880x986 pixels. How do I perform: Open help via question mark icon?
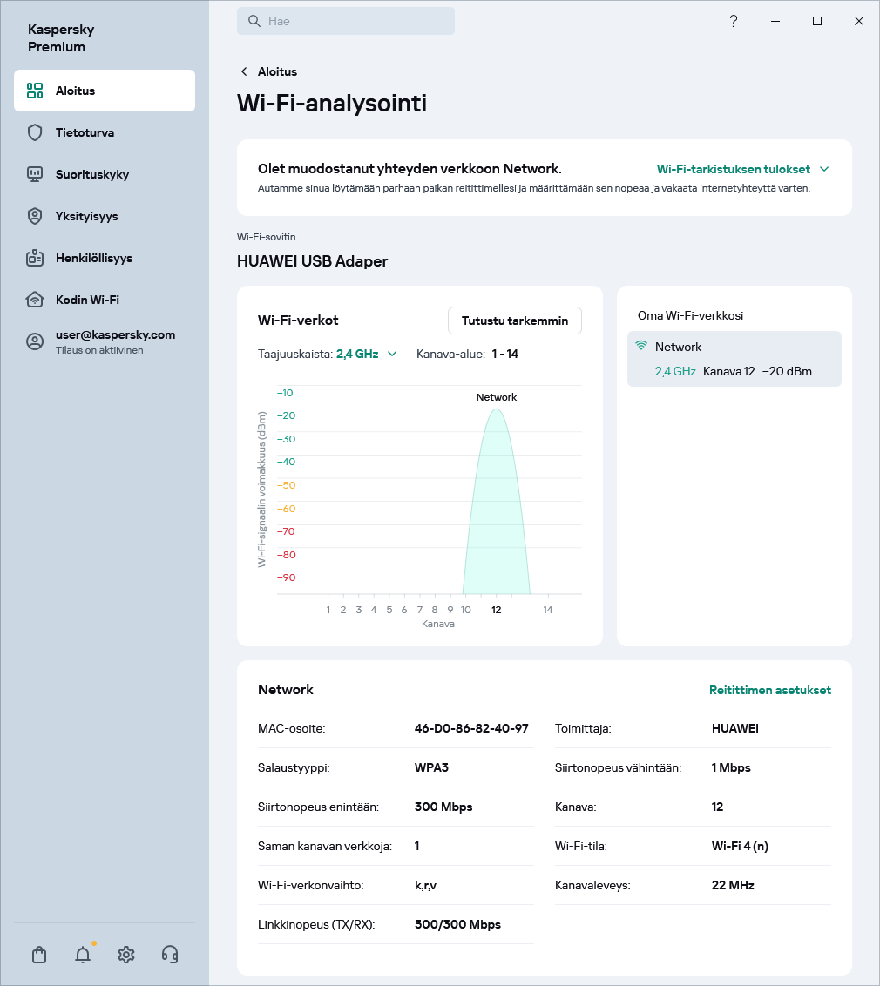(x=734, y=21)
